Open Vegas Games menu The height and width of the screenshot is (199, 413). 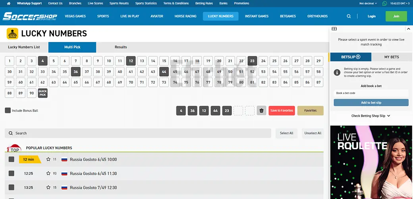pyautogui.click(x=75, y=16)
